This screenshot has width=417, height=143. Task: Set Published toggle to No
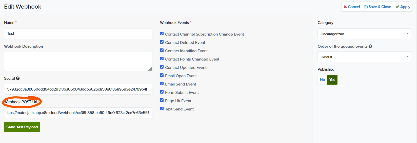pyautogui.click(x=322, y=80)
